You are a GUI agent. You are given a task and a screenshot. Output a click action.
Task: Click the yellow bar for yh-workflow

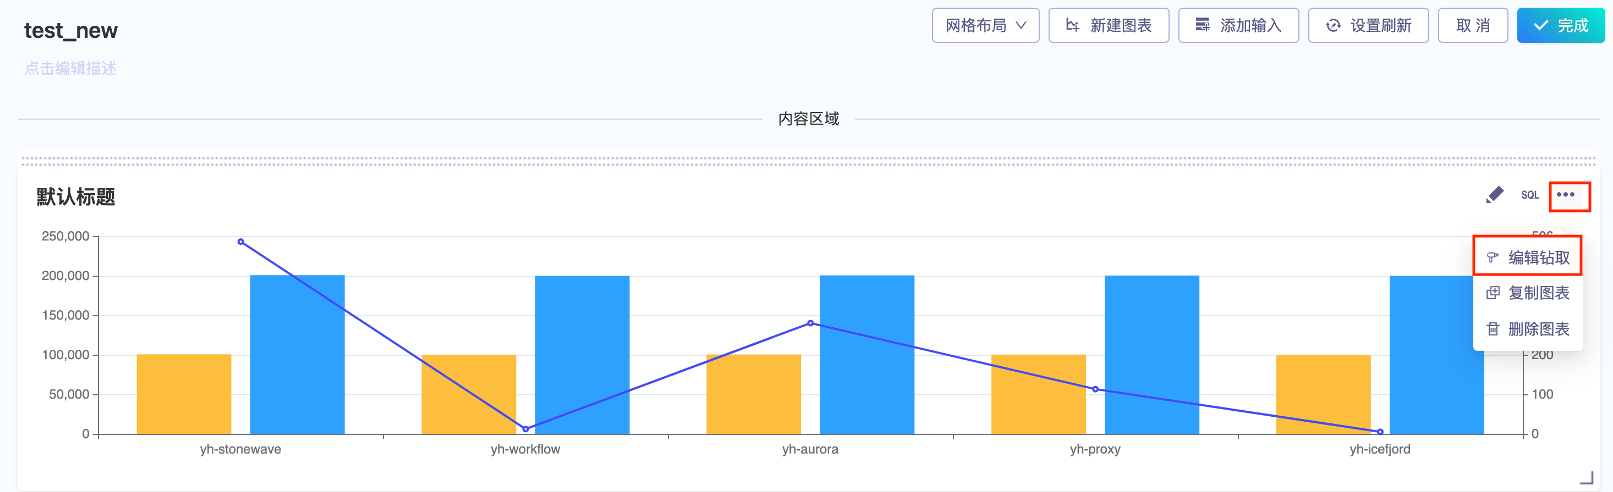pos(468,394)
